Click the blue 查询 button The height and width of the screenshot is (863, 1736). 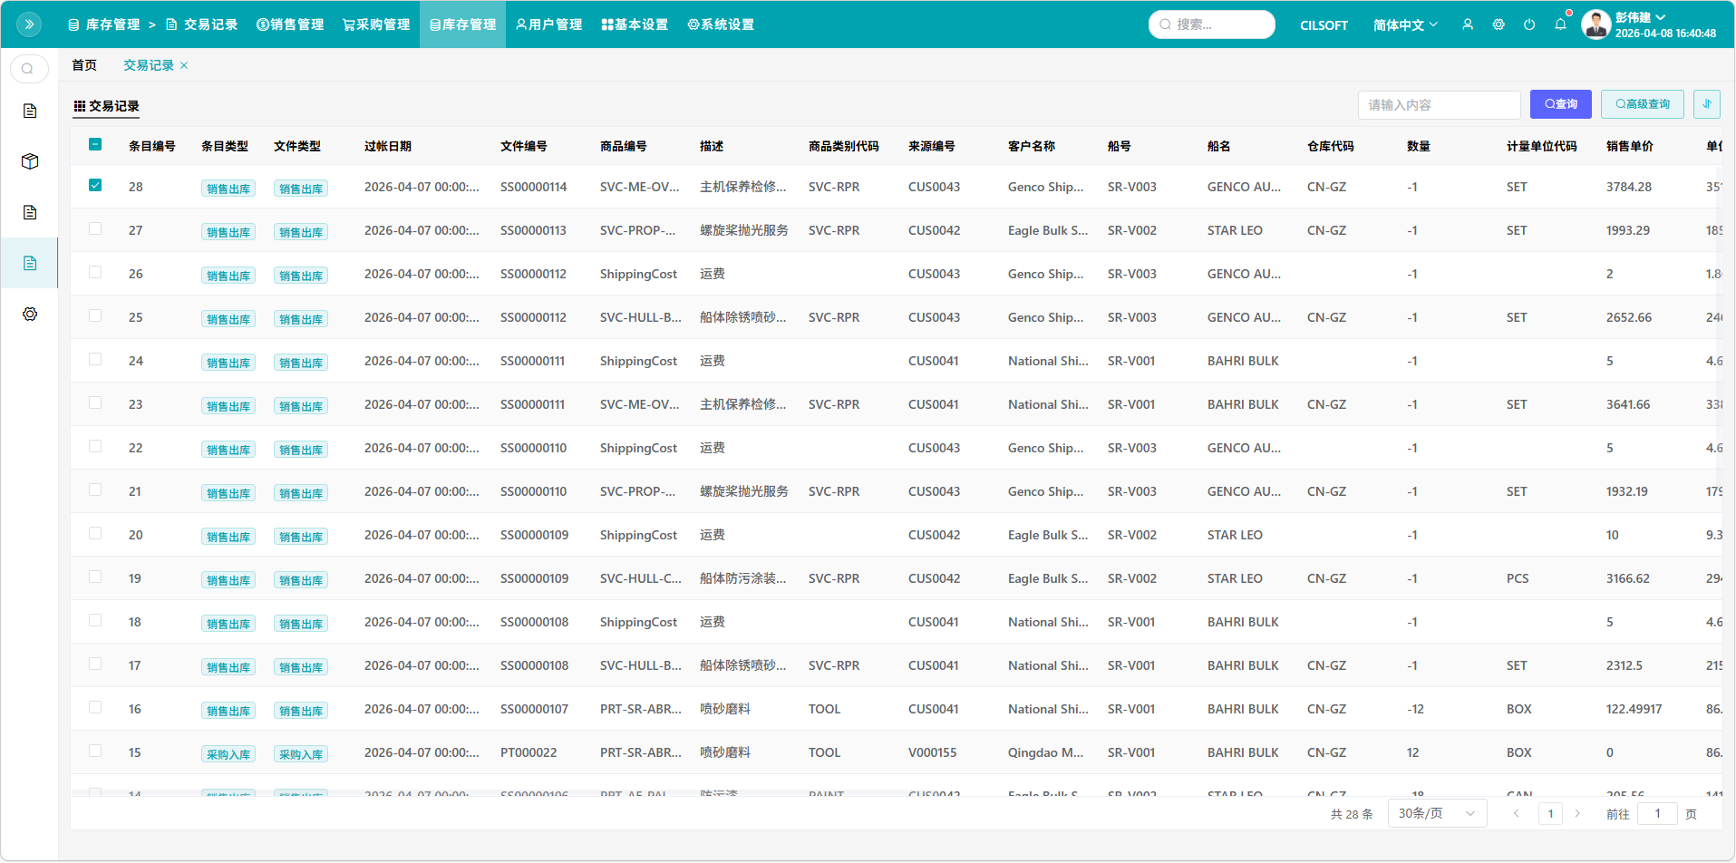click(x=1560, y=104)
